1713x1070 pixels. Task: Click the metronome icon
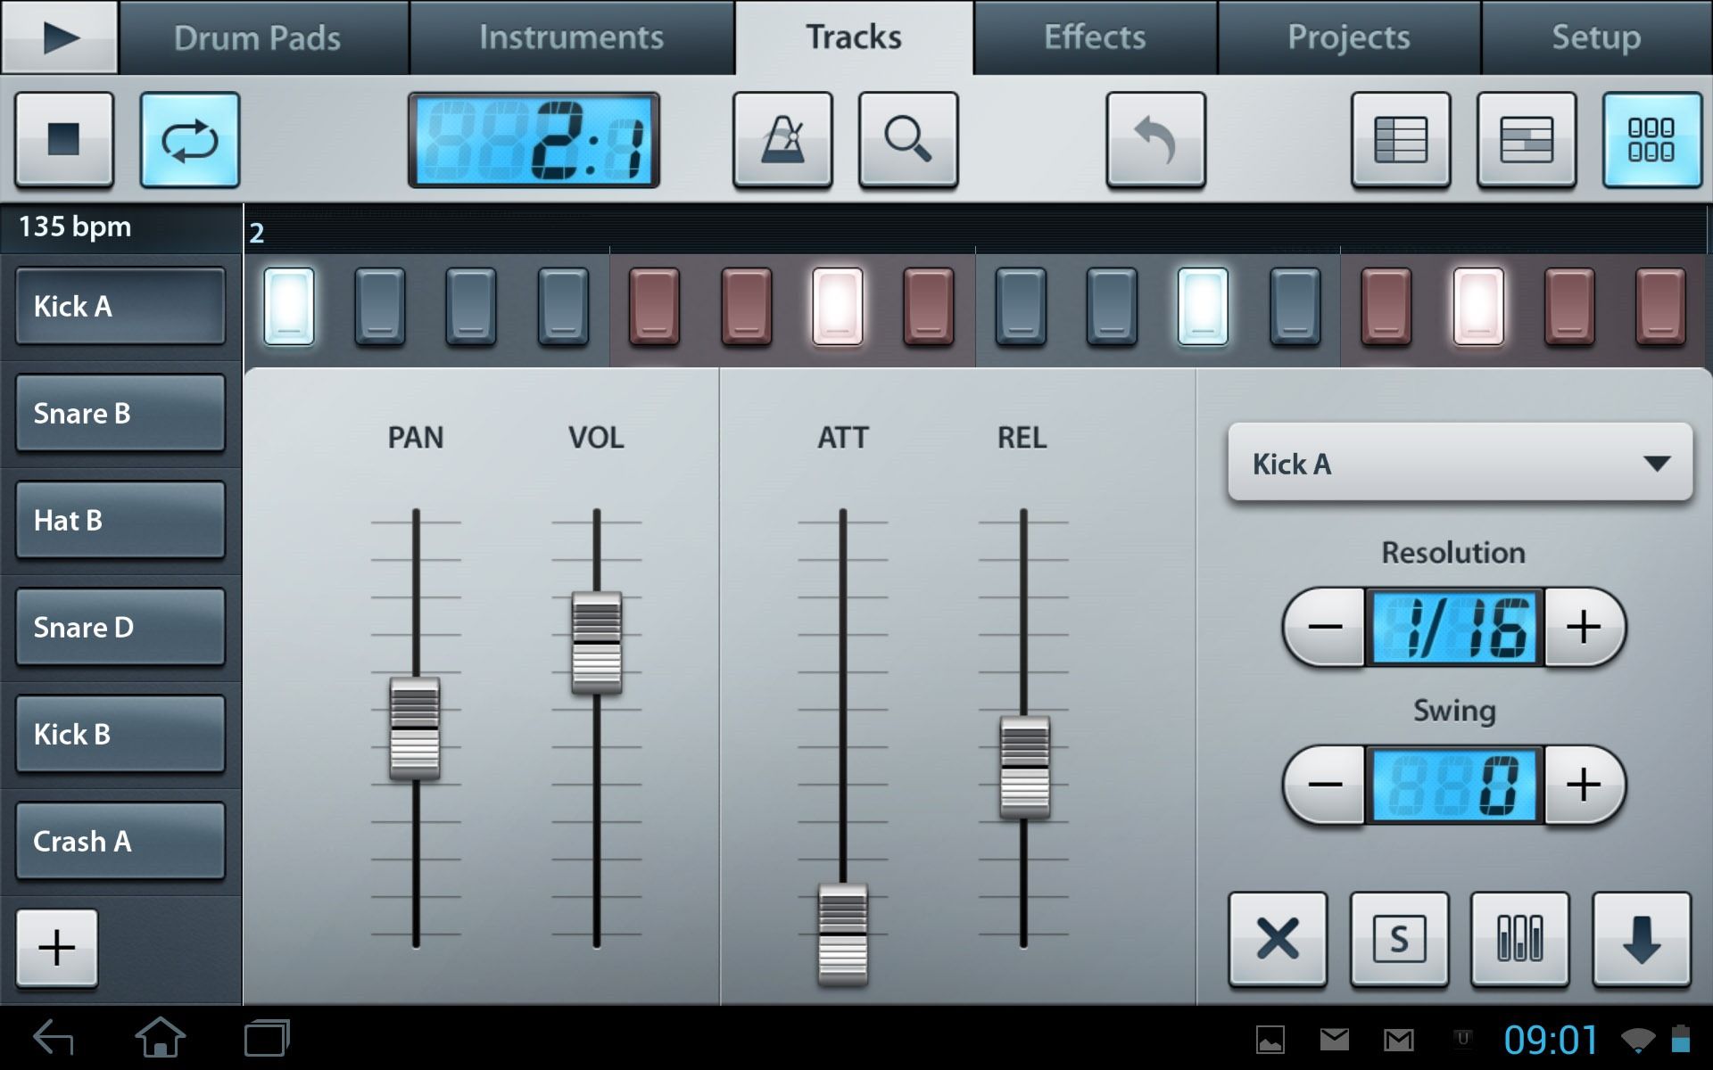click(782, 140)
